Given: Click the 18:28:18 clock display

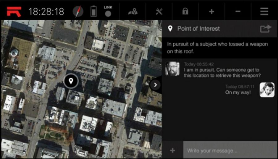Looking at the screenshot, I should (46, 12).
